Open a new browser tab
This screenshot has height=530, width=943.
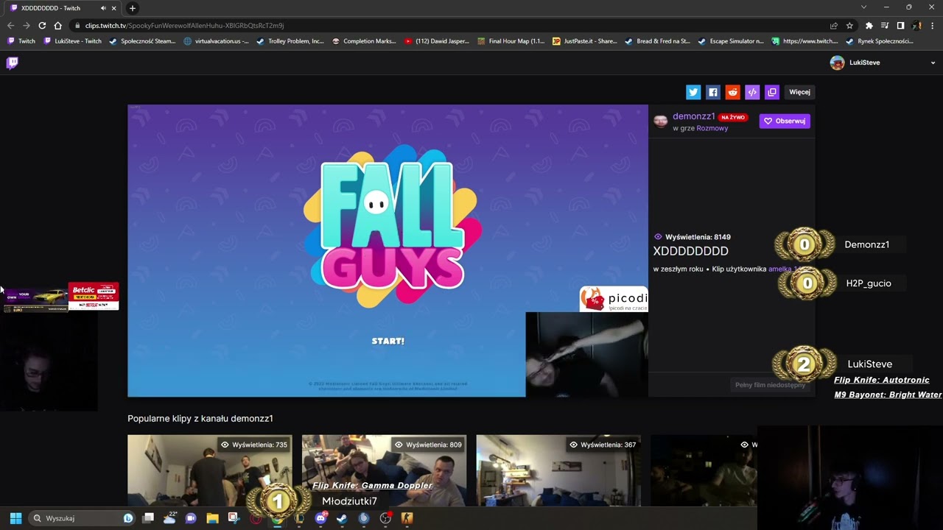tap(132, 8)
